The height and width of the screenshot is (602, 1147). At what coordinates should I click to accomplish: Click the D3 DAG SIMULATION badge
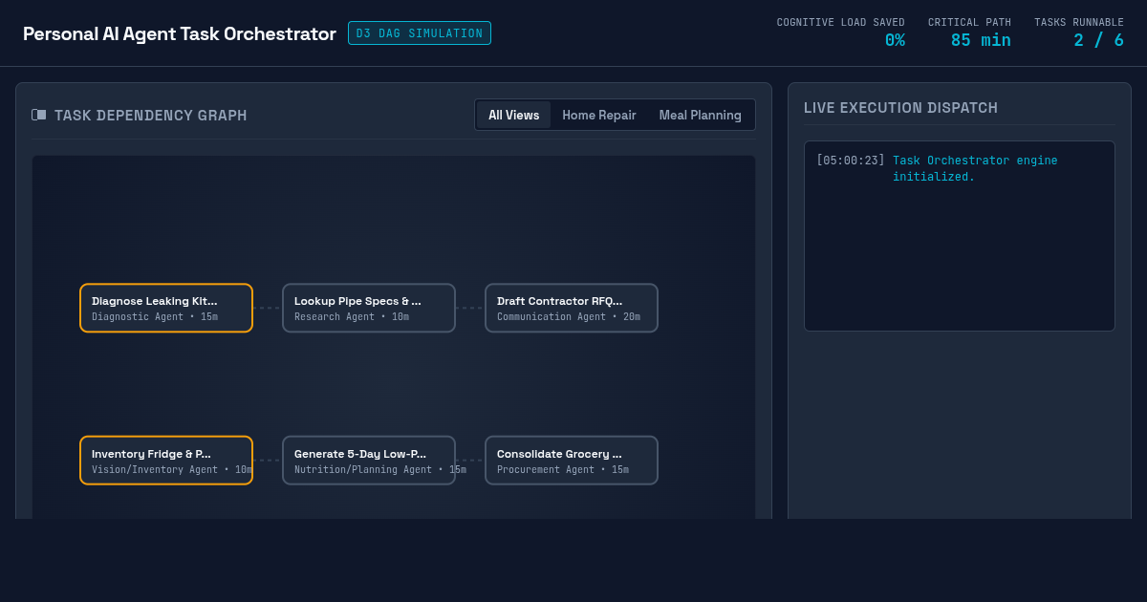(420, 33)
